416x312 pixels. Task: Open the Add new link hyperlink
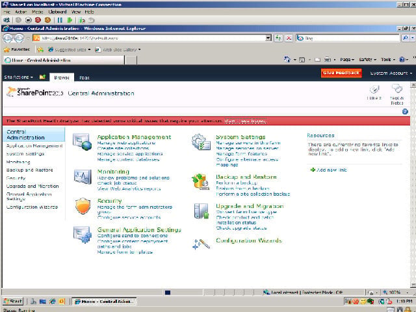pyautogui.click(x=329, y=170)
